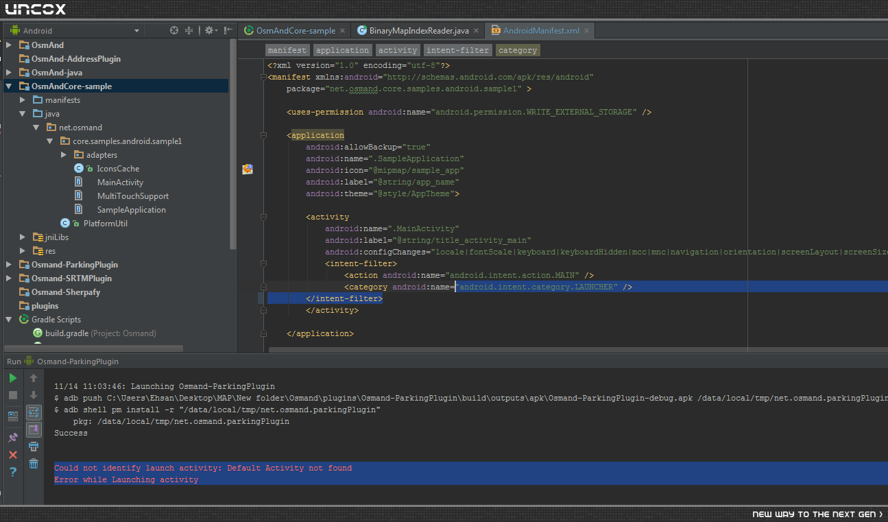
Task: Click the Osmand-ParkingPlugin Run tab title
Action: click(x=77, y=361)
